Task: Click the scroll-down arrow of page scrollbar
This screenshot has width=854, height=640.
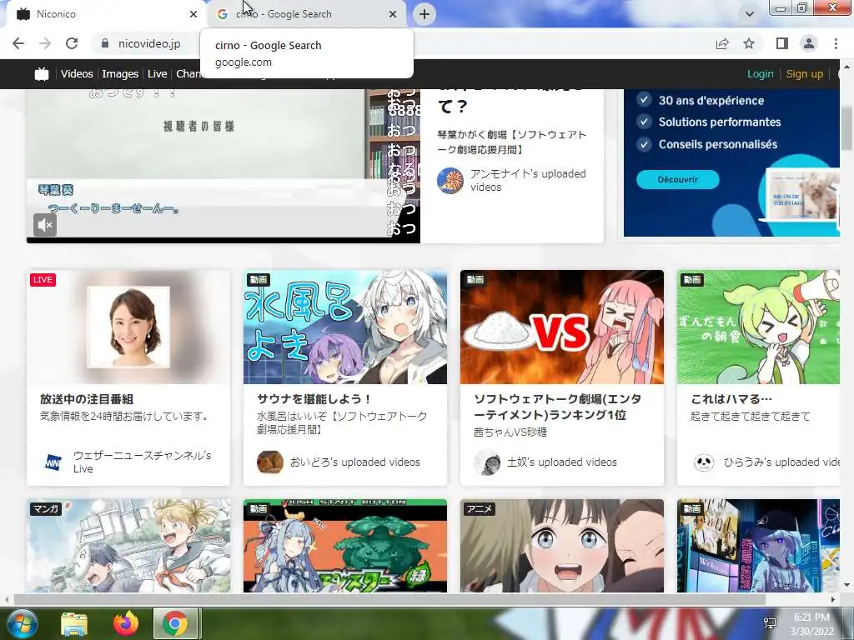Action: pos(847,585)
